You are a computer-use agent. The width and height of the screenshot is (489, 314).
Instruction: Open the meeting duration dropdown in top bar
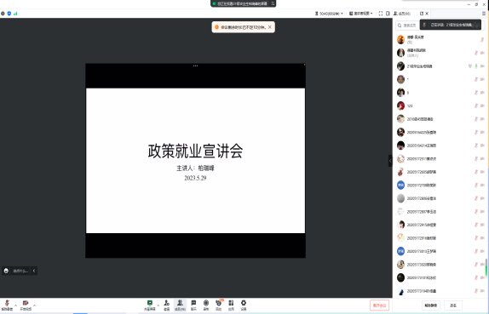click(x=329, y=14)
